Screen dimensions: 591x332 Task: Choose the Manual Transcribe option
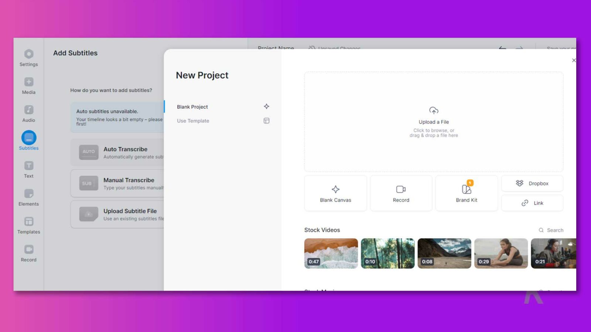click(x=117, y=183)
